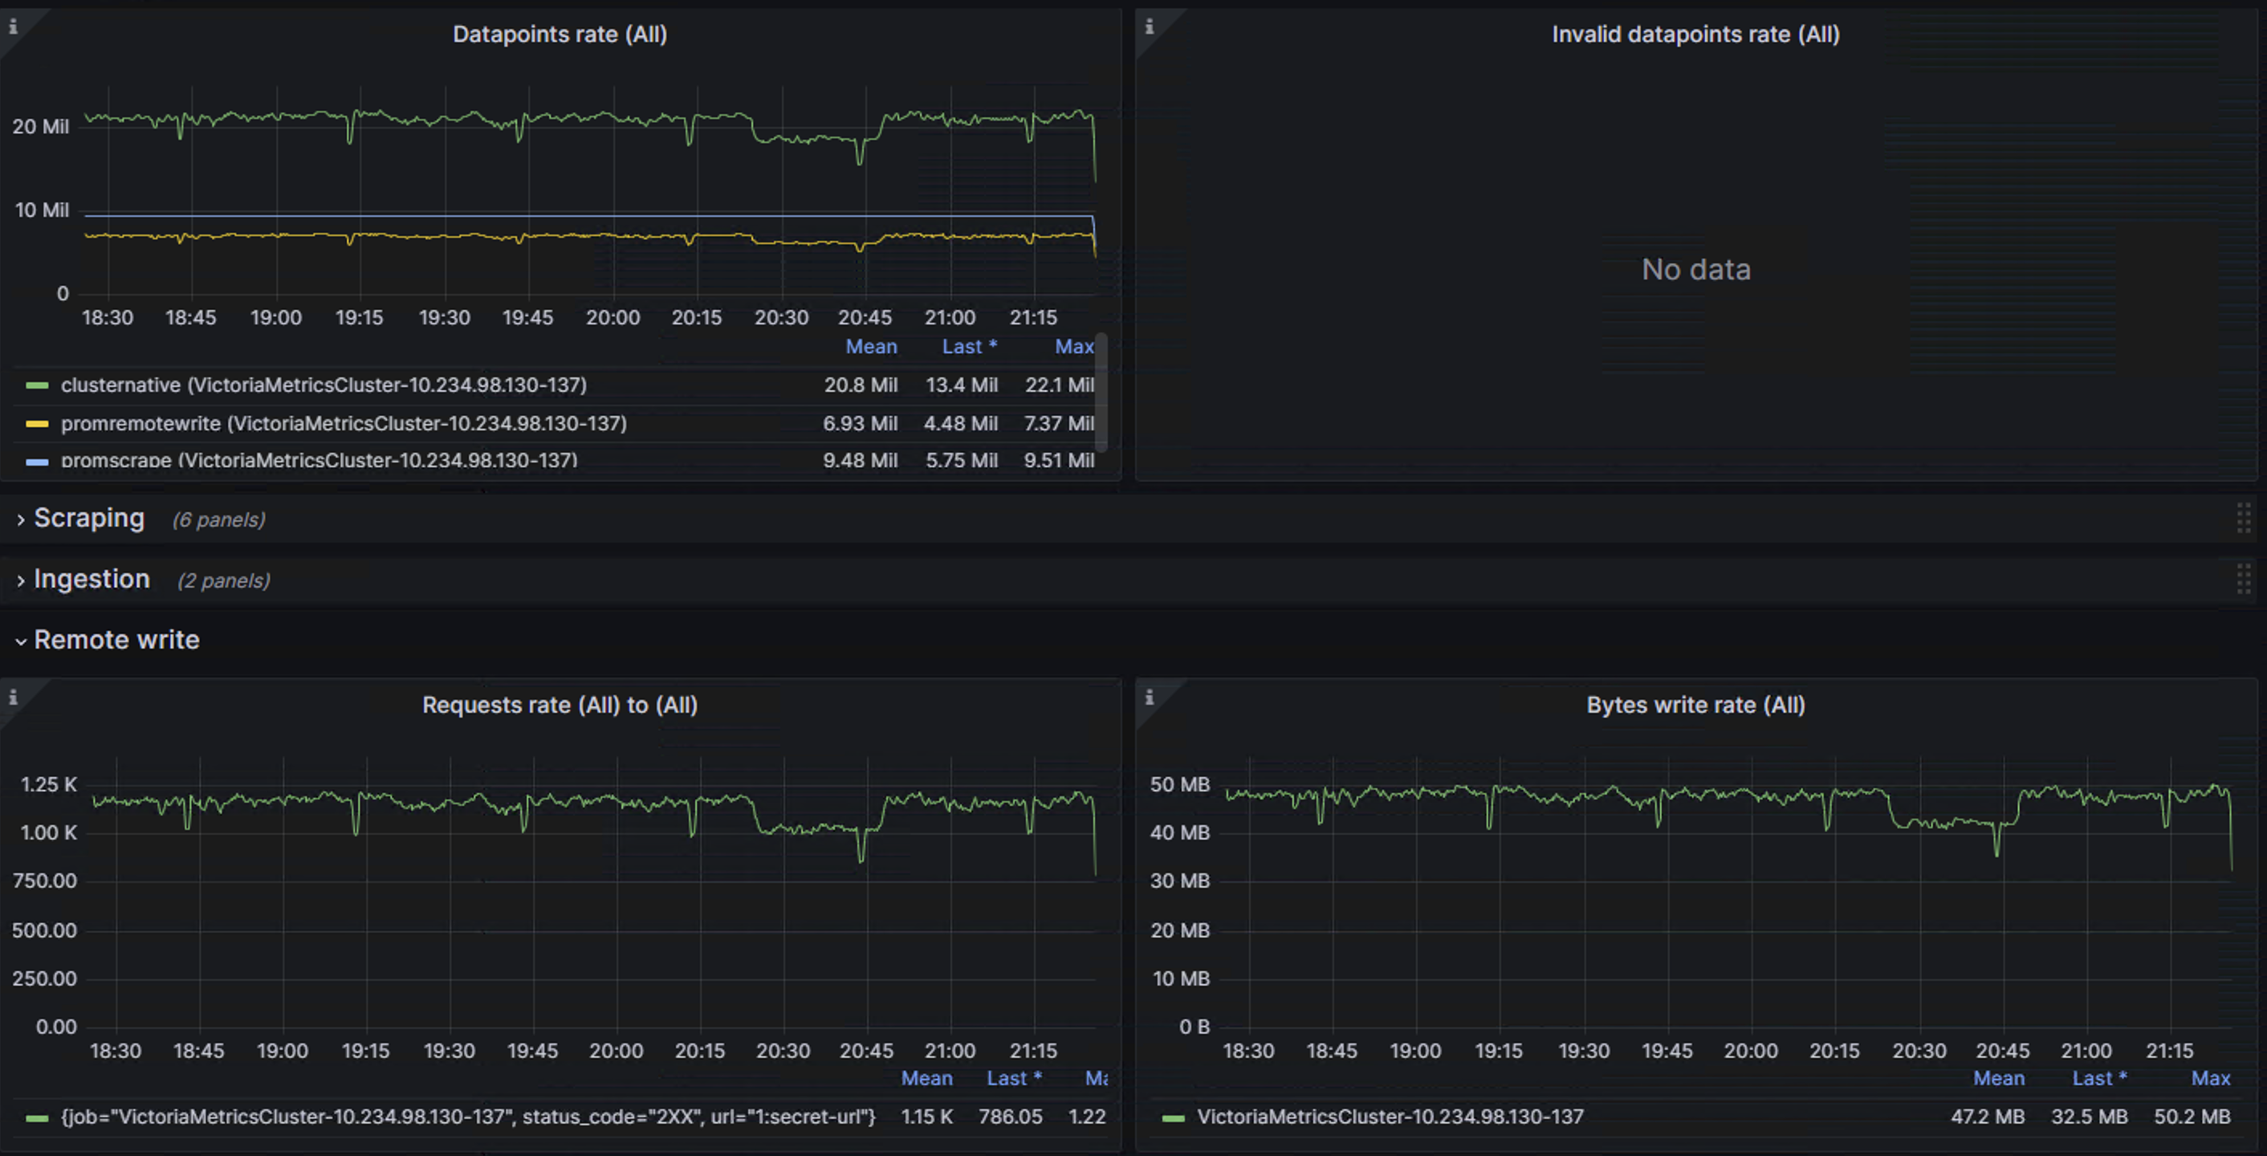Open the Datapoints rate panel menu

coord(560,35)
